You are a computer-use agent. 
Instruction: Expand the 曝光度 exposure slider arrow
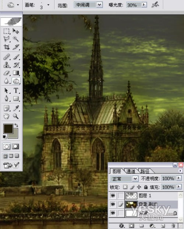tap(144, 5)
